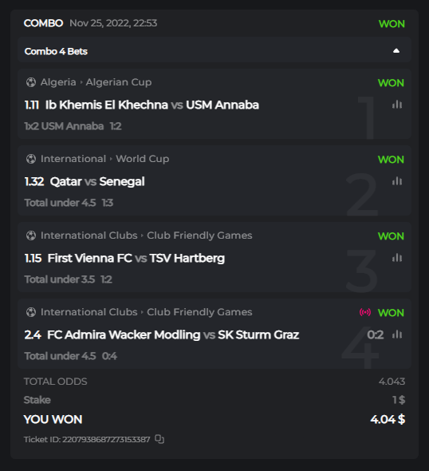Click soccer ball icon on First Vienna bet
This screenshot has height=471, width=429.
pyautogui.click(x=31, y=235)
